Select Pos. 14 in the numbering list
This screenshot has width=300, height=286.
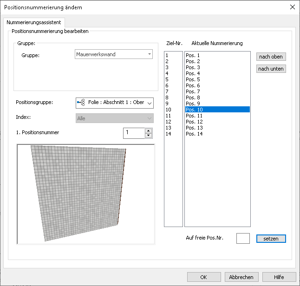point(217,134)
